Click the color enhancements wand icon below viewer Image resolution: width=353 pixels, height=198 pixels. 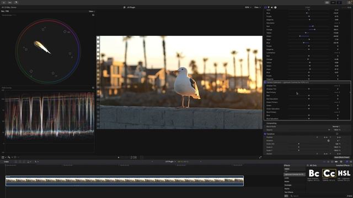[x=9, y=157]
